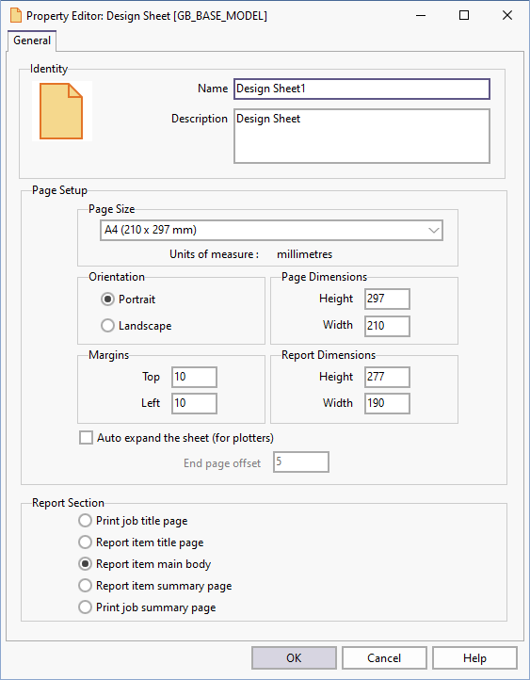Click the Top margin input field
Viewport: 530px width, 680px height.
point(194,377)
